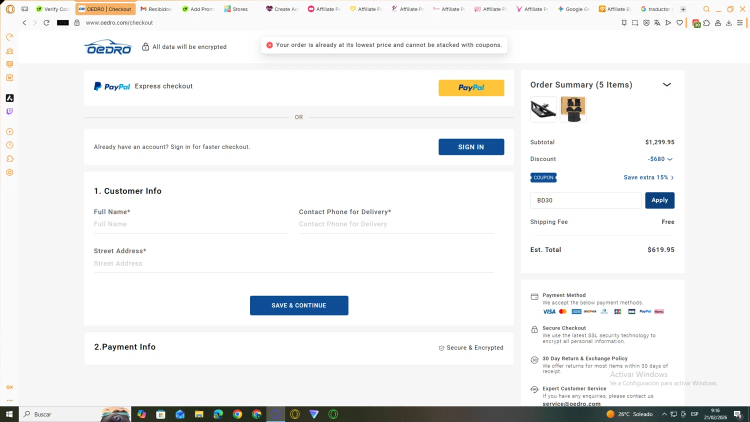750x422 pixels.
Task: Open the easy setup menu icon
Action: (x=740, y=22)
